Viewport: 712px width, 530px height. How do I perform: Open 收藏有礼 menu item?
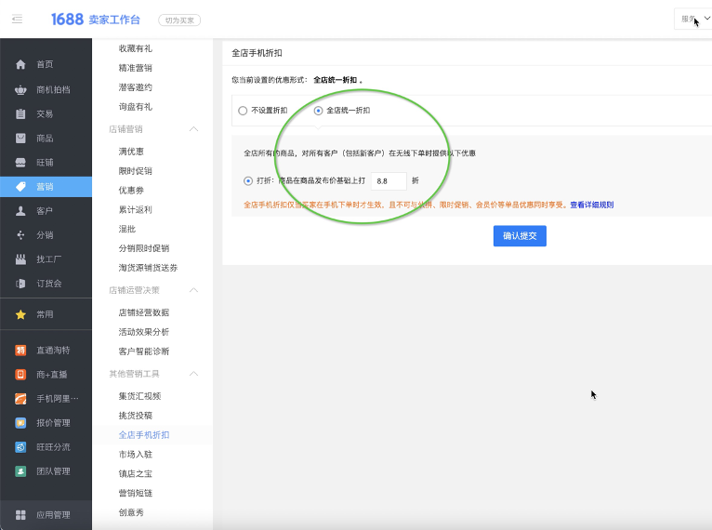click(x=136, y=48)
